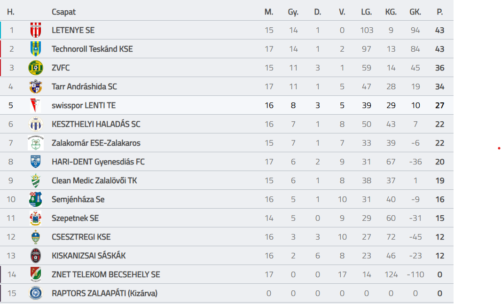Click the Gy. wins column header

pyautogui.click(x=293, y=12)
